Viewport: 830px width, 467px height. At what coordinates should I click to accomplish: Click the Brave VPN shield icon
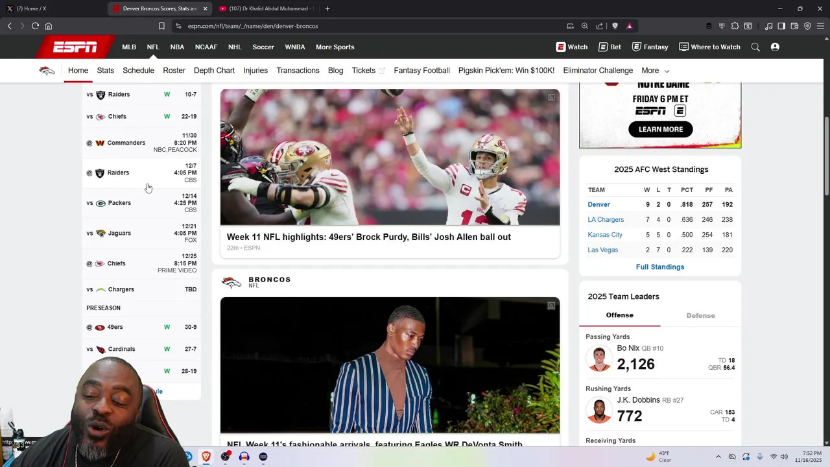(807, 26)
